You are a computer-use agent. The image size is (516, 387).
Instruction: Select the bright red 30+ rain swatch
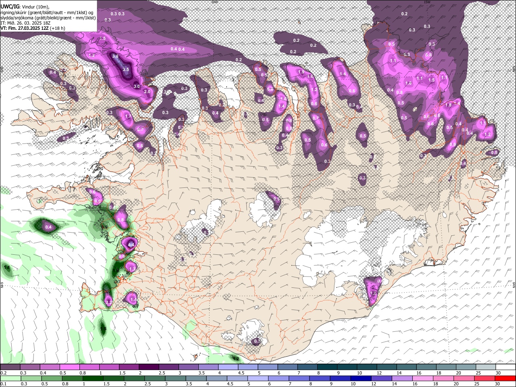point(505,378)
